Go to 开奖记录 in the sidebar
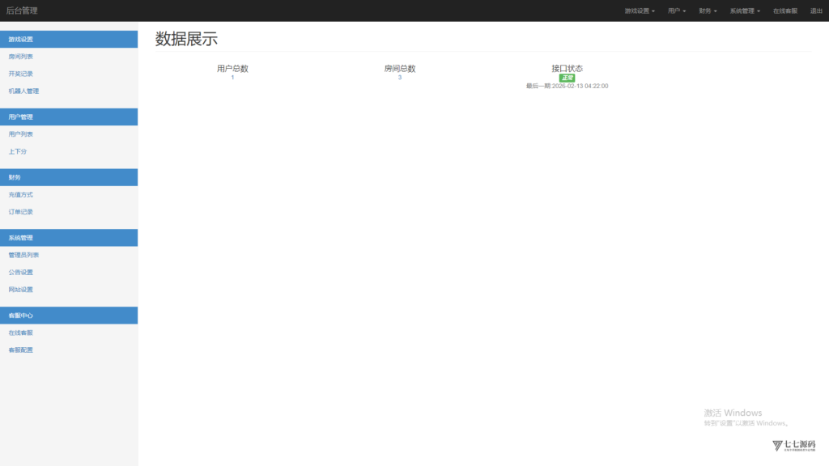 point(21,74)
